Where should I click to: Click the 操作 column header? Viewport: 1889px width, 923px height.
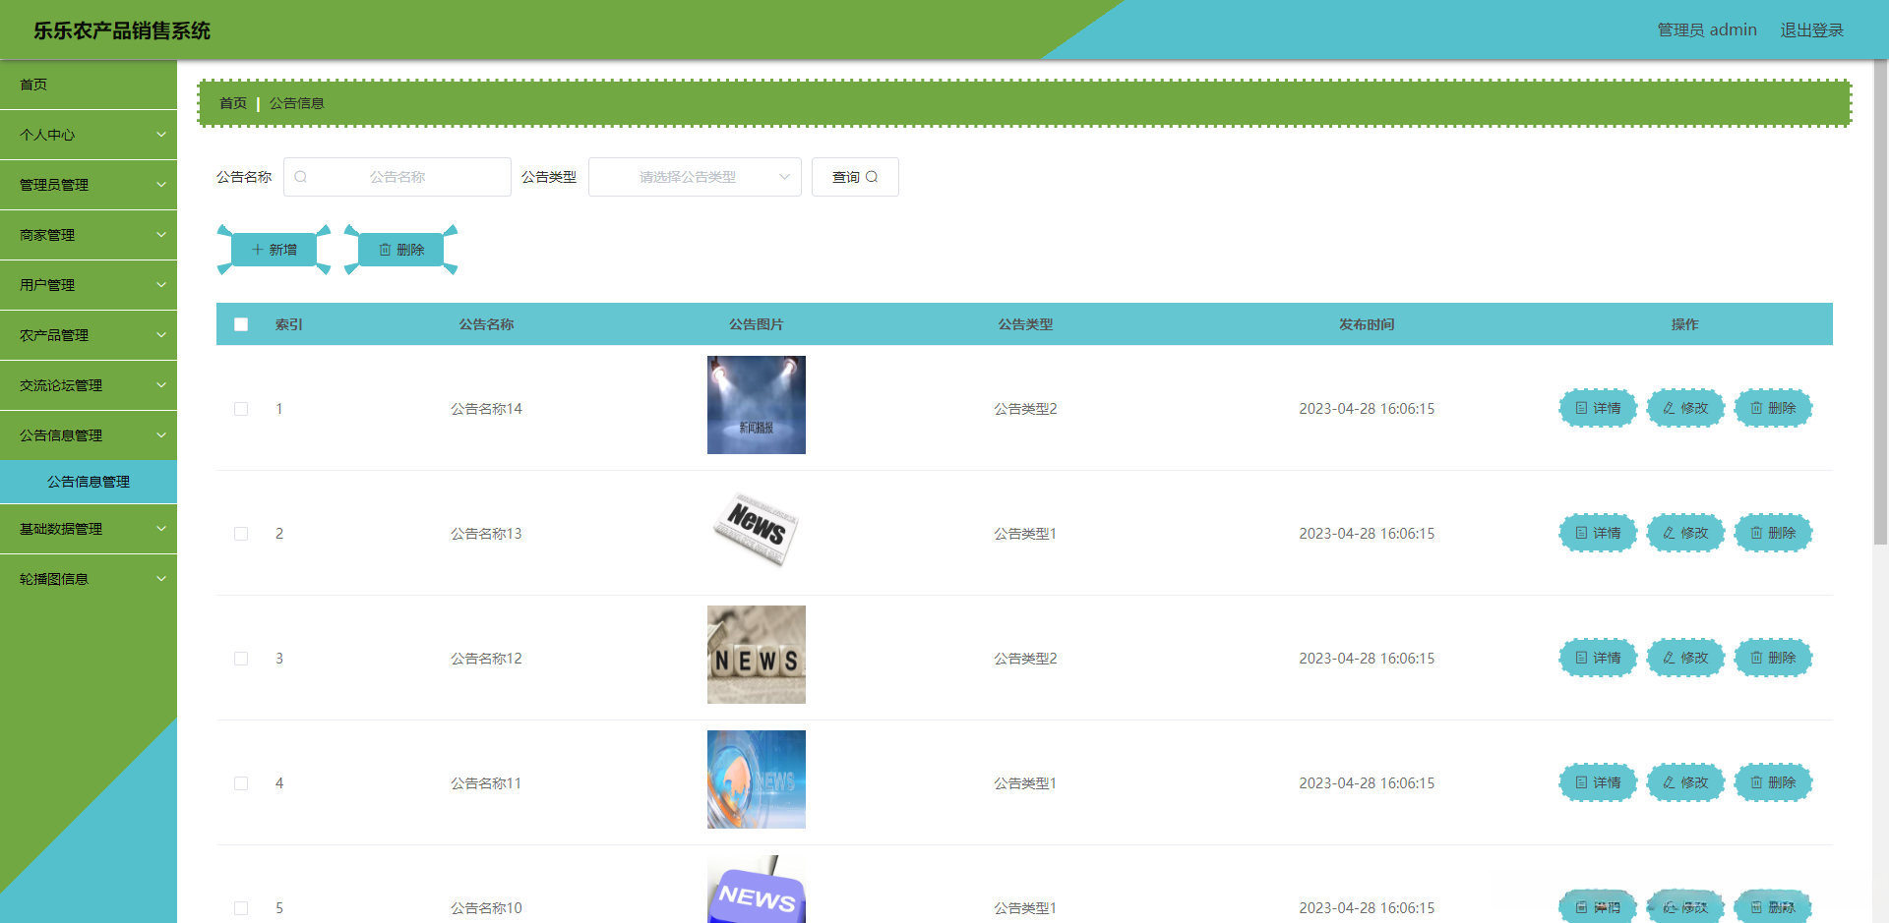1685,324
